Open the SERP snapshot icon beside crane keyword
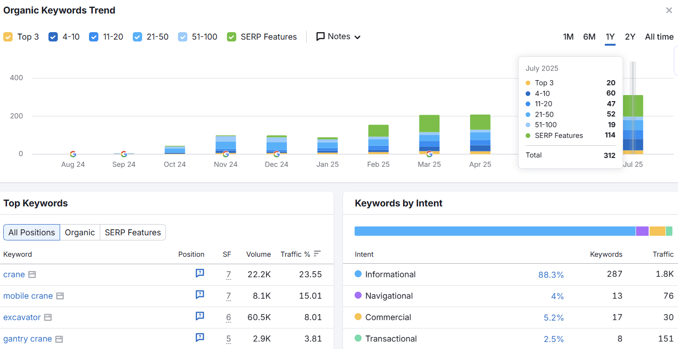The height and width of the screenshot is (349, 678). [x=32, y=274]
